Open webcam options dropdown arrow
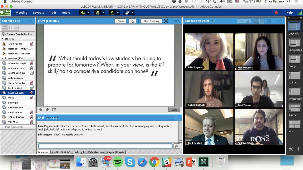 click(118, 13)
